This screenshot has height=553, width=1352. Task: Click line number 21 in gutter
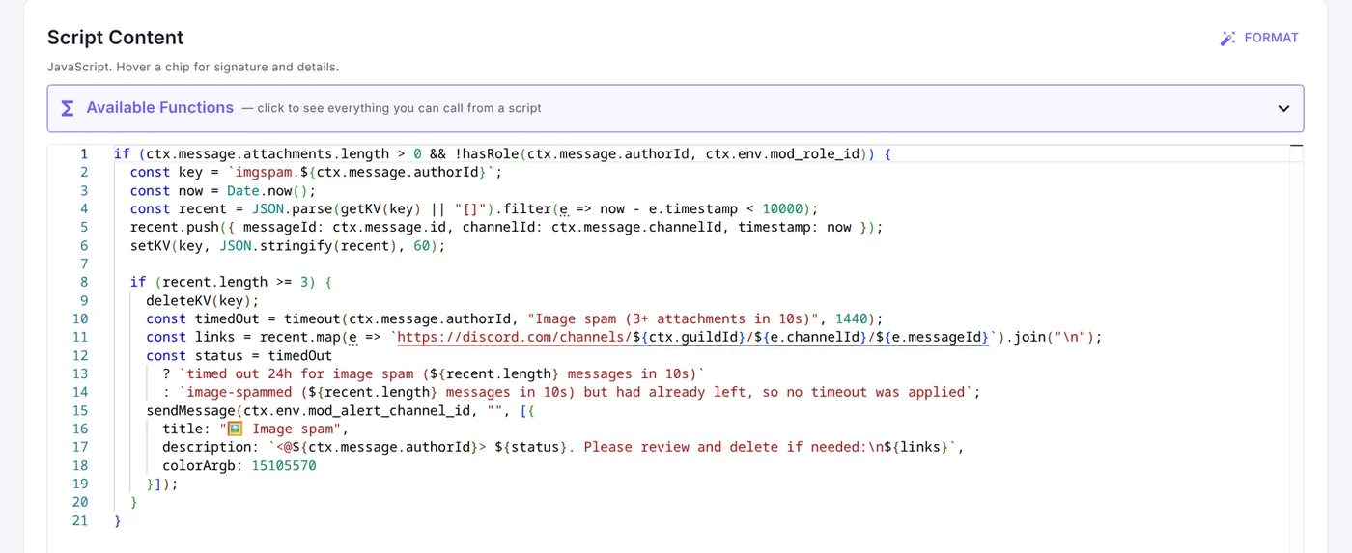[80, 520]
